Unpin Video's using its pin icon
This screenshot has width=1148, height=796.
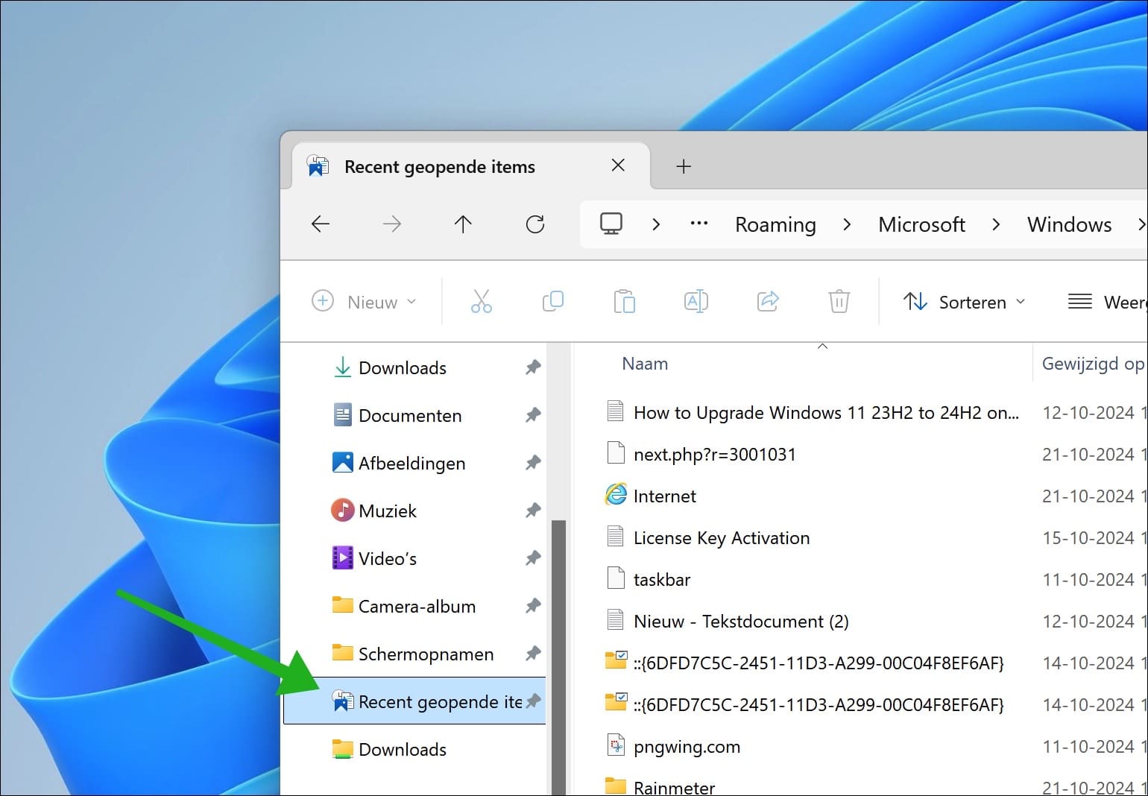pos(533,558)
